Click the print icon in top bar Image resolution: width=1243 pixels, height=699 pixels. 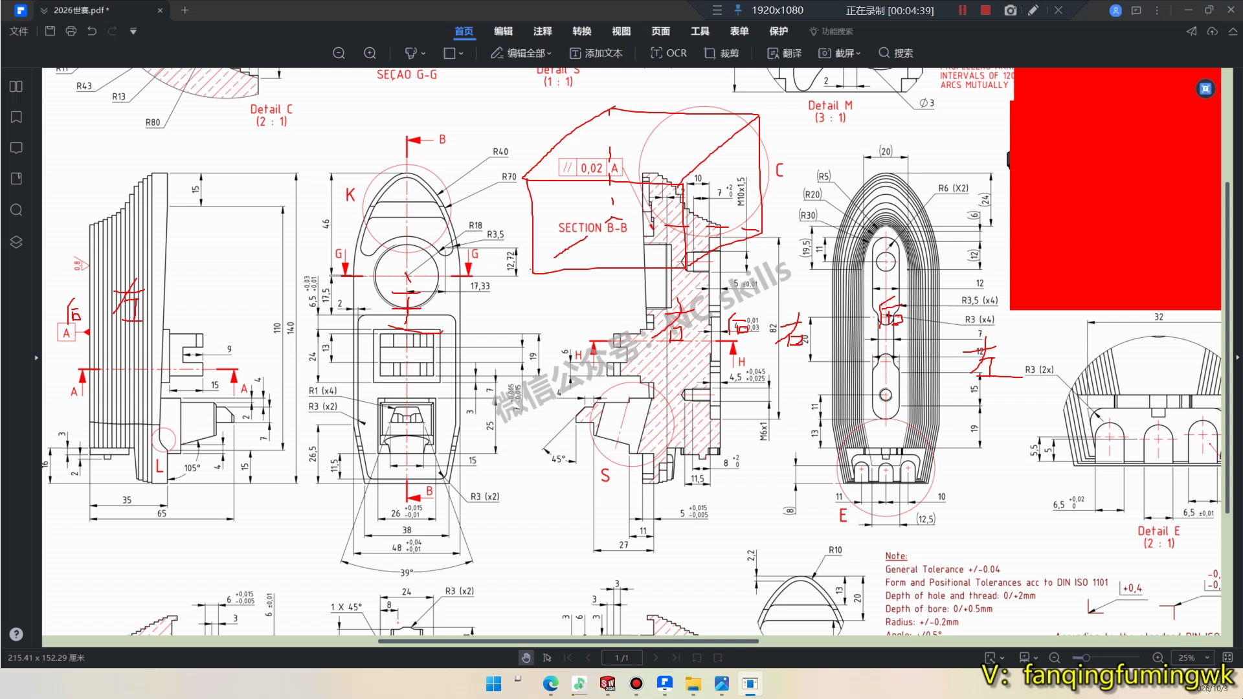tap(71, 30)
